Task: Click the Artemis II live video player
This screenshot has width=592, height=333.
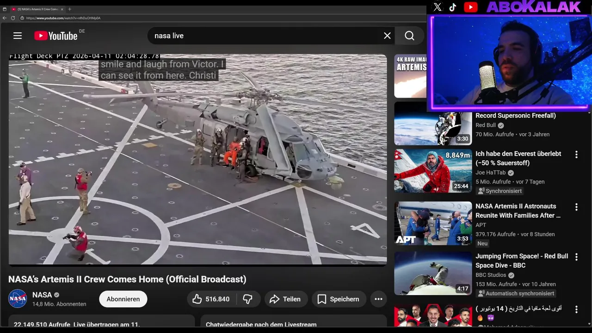Action: (197, 160)
